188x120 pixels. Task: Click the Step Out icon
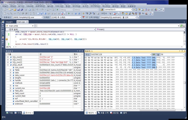click(x=94, y=14)
